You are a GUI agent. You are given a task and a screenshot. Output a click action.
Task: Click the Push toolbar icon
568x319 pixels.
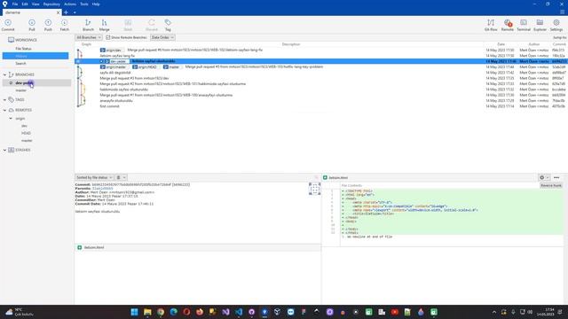click(x=48, y=25)
